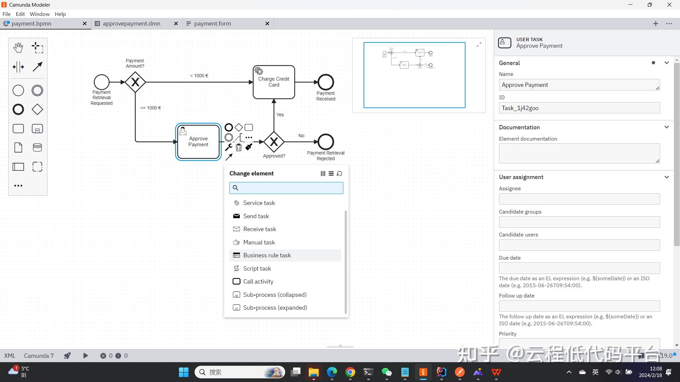This screenshot has width=680, height=382.
Task: Collapse the User assignment section
Action: [666, 177]
